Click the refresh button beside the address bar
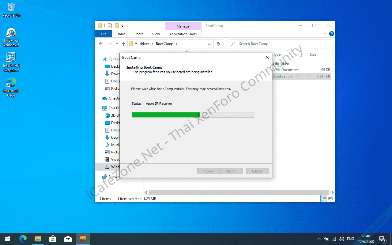 point(218,44)
